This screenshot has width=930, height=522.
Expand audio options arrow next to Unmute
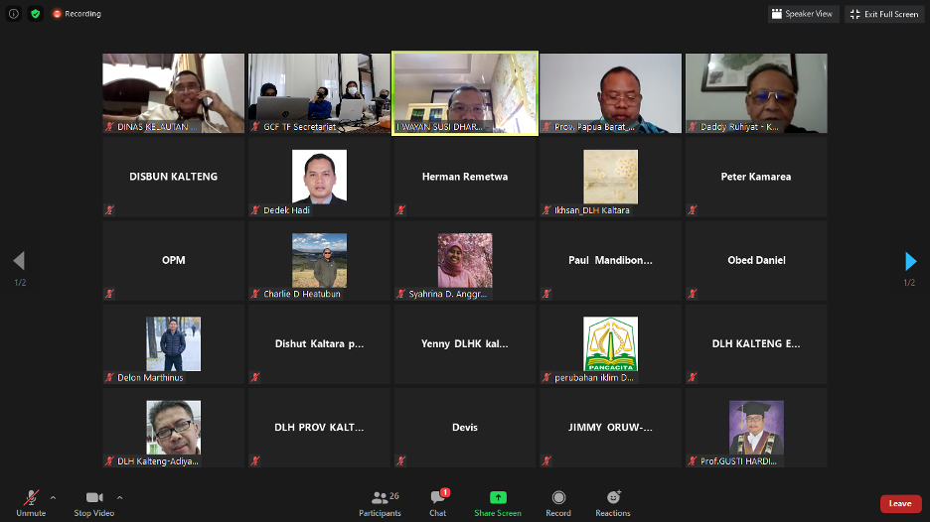point(53,497)
